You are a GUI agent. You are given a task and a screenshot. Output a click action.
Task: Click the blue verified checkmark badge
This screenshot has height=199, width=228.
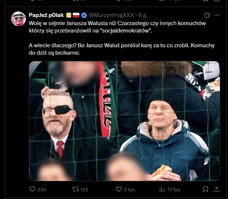(84, 15)
